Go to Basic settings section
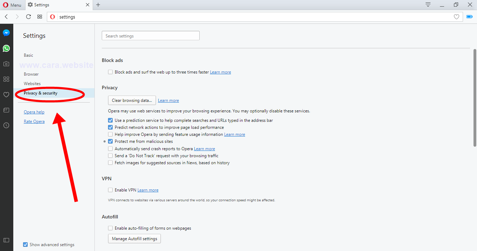This screenshot has height=251, width=477. [29, 55]
